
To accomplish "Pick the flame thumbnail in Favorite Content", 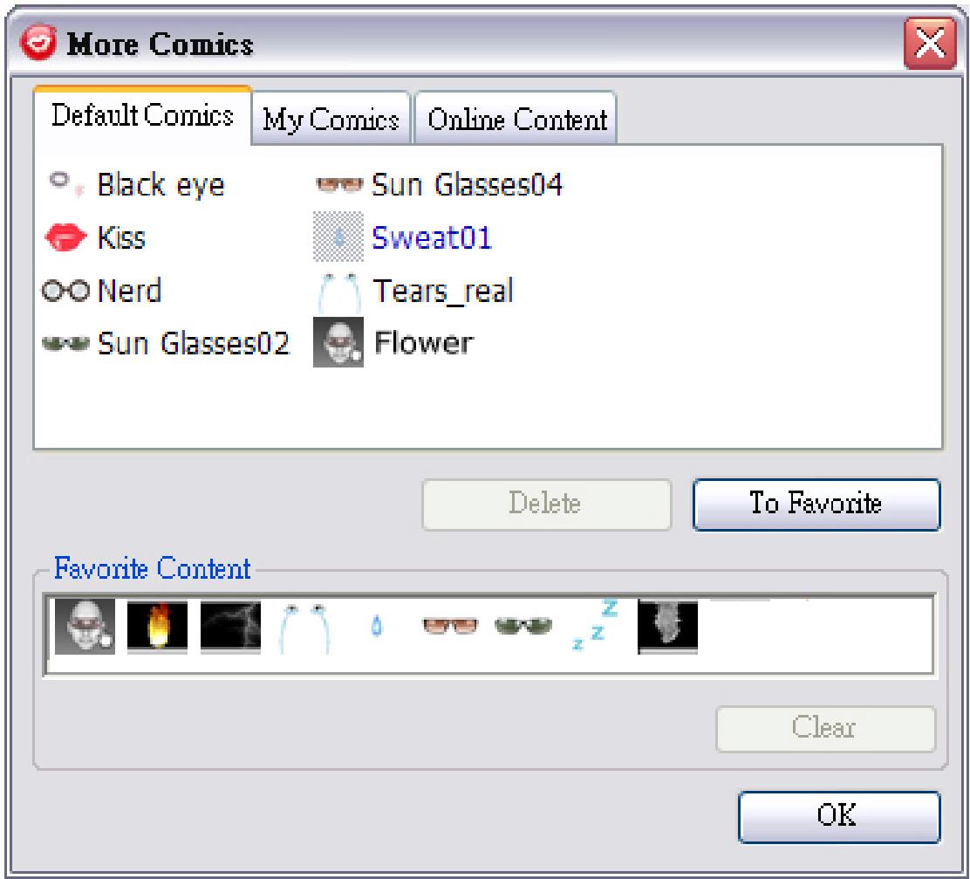I will [157, 627].
